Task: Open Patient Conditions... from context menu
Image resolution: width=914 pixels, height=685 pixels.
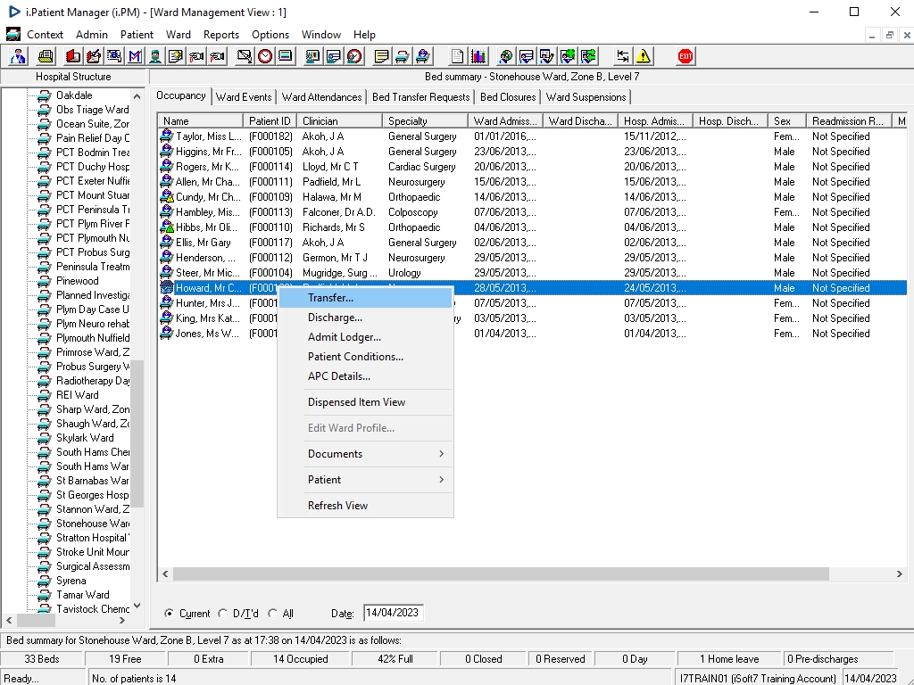Action: tap(365, 357)
